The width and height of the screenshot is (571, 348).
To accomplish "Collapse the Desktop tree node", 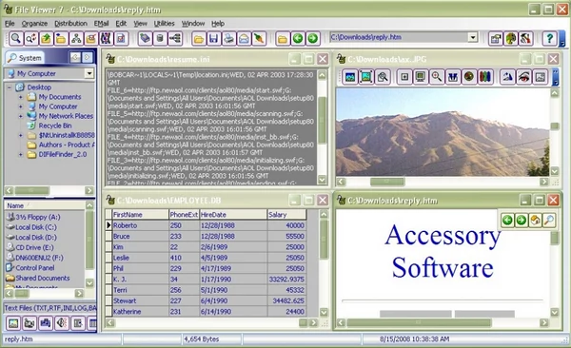I will (10, 87).
